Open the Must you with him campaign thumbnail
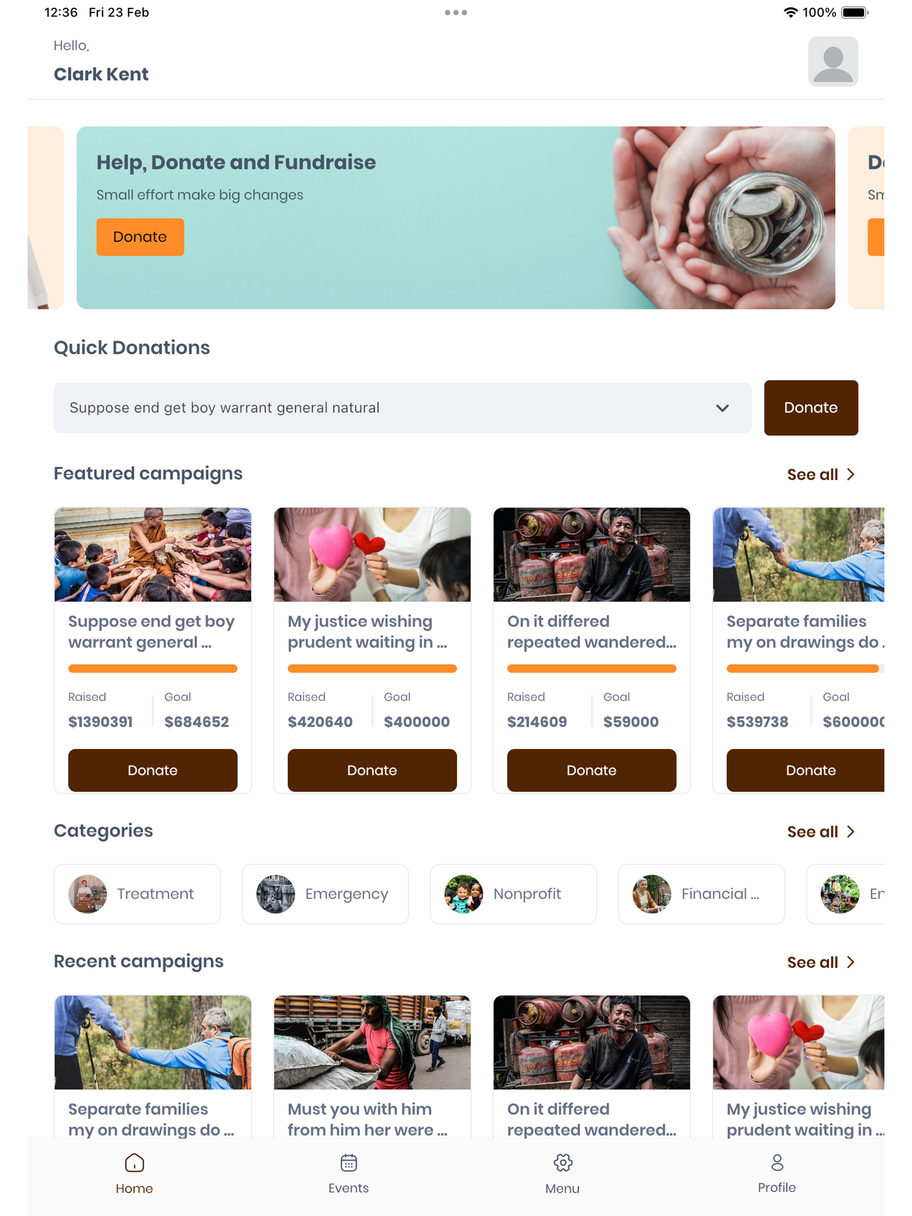The height and width of the screenshot is (1216, 912). [372, 1042]
